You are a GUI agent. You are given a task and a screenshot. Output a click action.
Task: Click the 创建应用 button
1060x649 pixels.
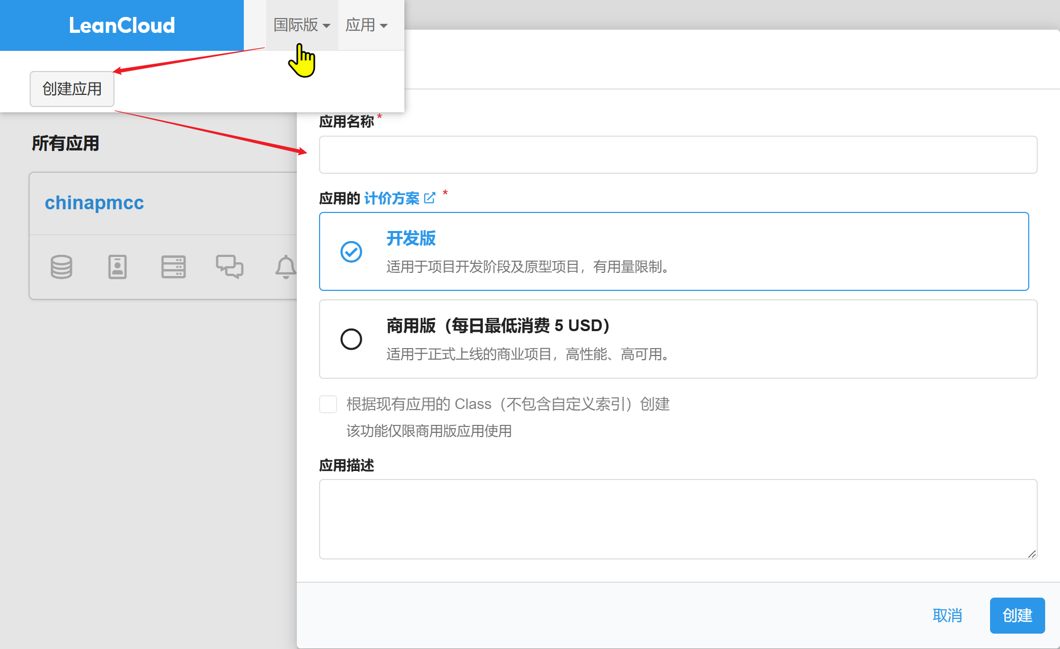click(72, 89)
